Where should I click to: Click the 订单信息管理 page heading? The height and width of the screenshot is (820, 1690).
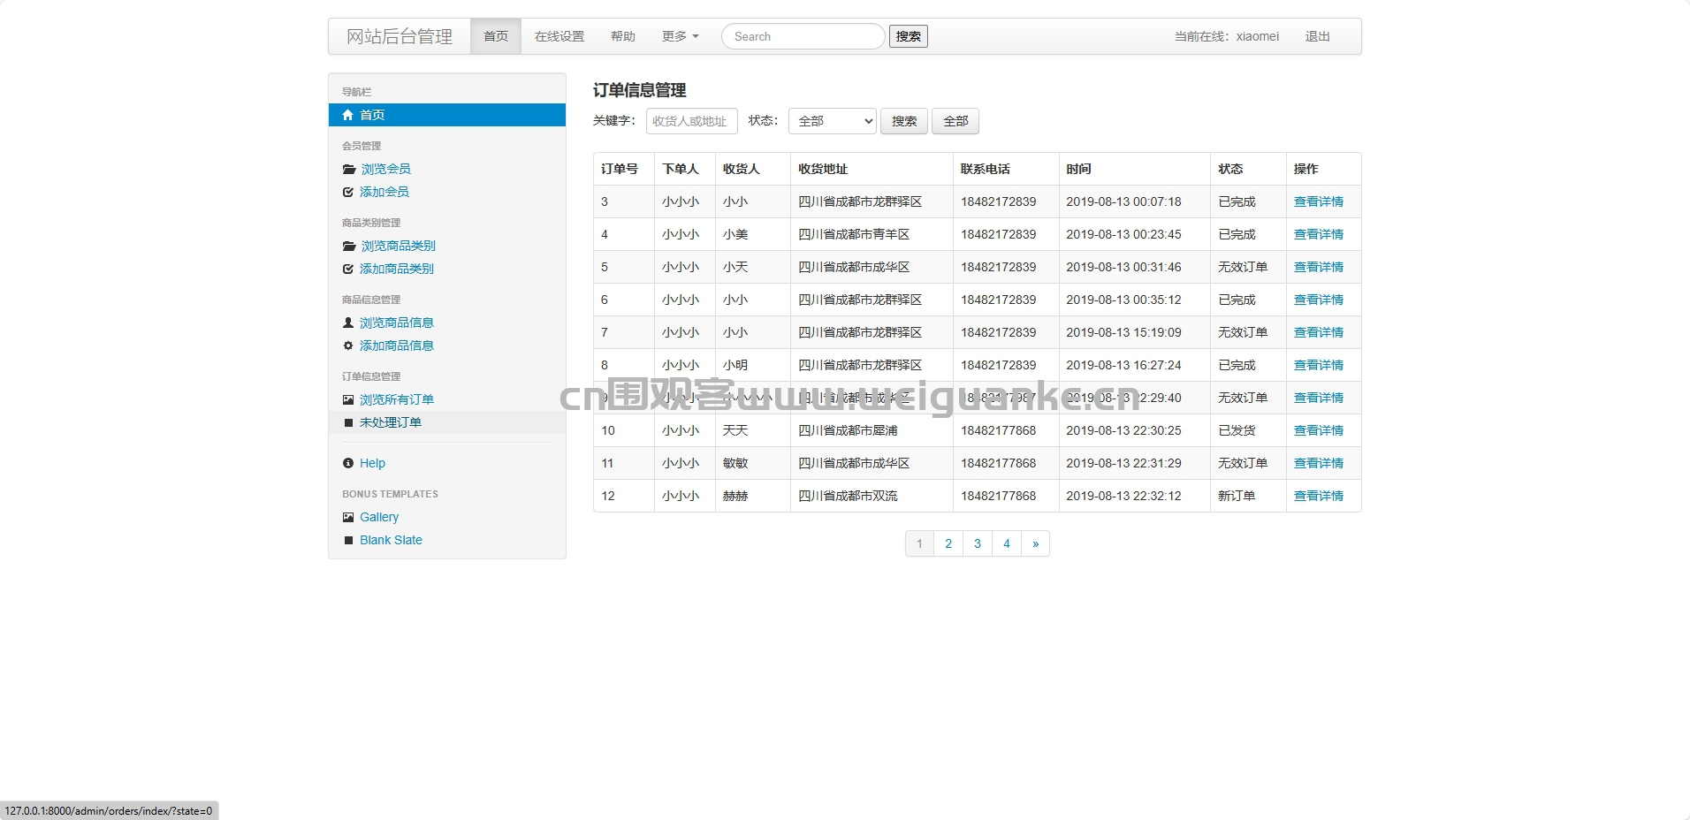pyautogui.click(x=640, y=90)
